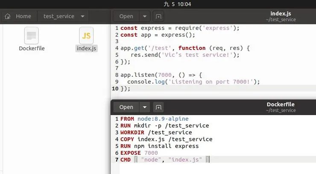The height and width of the screenshot is (174, 316).
Task: Place cursor on the EXPOSE 7000 line
Action: click(x=139, y=153)
